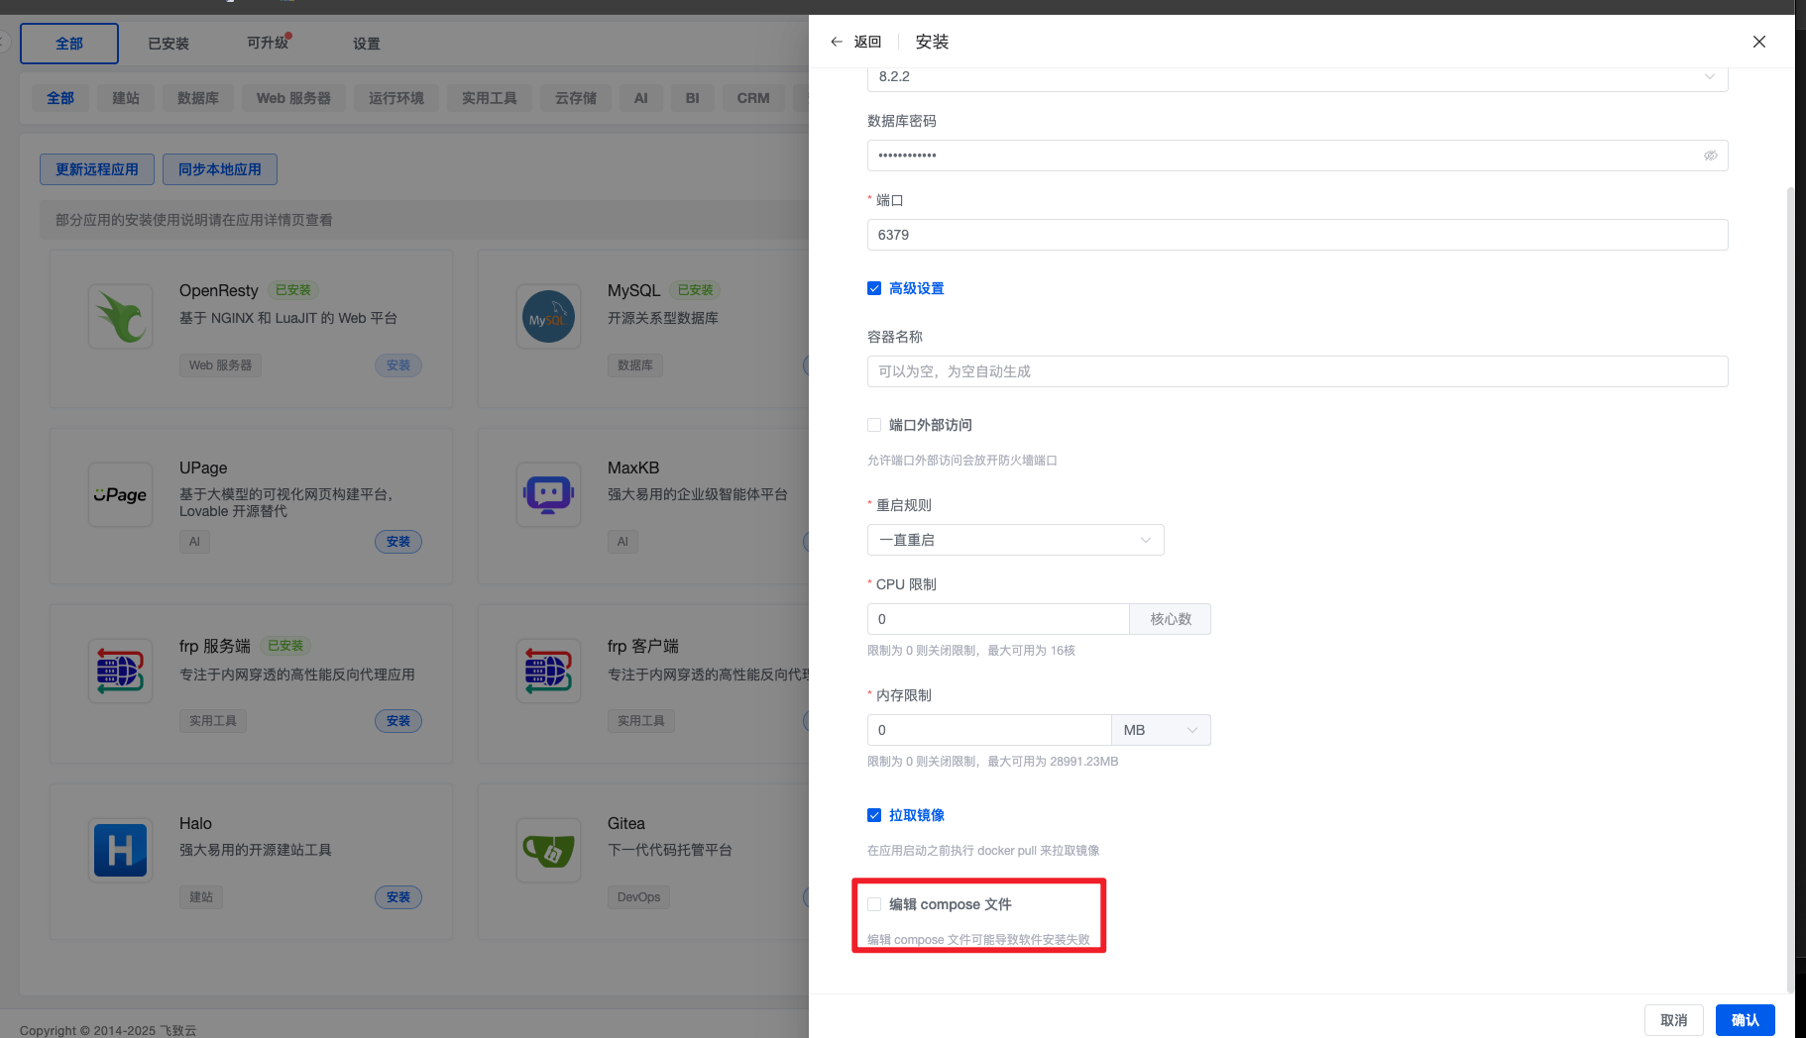Click the OpenResty app icon
The height and width of the screenshot is (1038, 1806).
[x=121, y=317]
